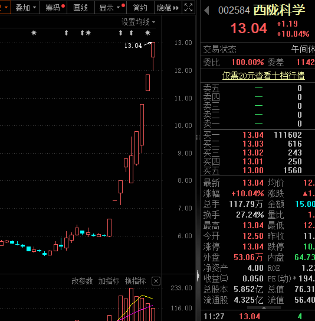Click the back arrow beside stock code 002584
The height and width of the screenshot is (321, 315).
pyautogui.click(x=206, y=10)
